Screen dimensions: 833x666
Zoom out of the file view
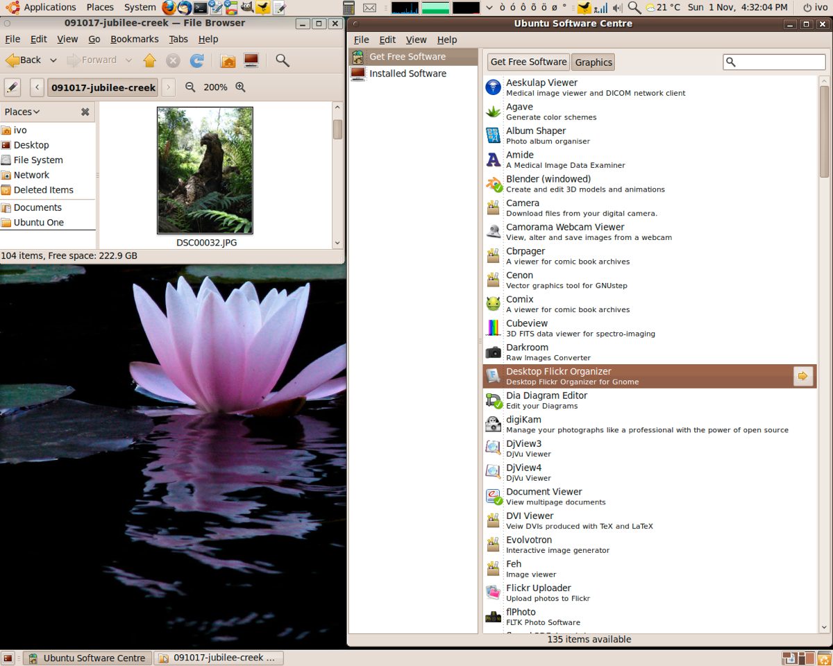190,87
